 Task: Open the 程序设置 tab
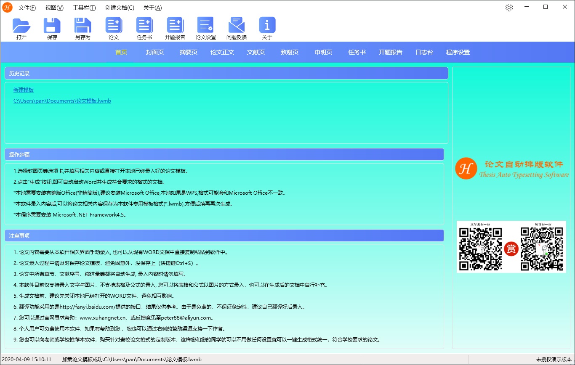458,52
